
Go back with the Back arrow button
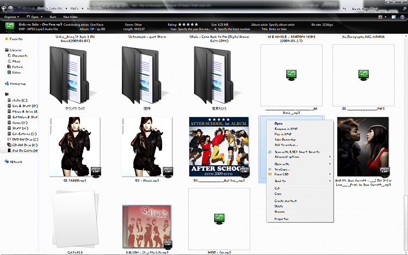(x=3, y=9)
